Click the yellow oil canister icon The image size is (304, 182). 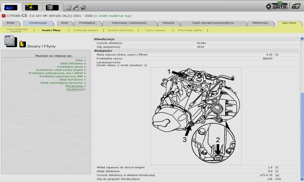[22, 44]
